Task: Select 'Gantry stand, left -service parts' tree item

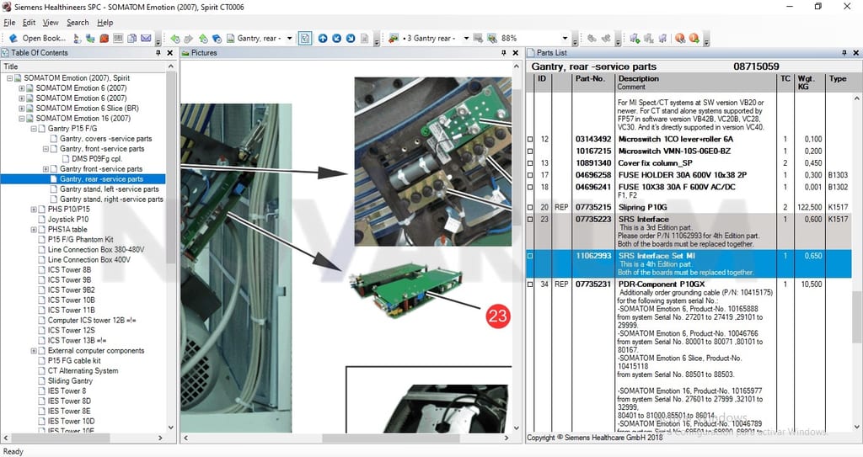Action: pyautogui.click(x=109, y=189)
